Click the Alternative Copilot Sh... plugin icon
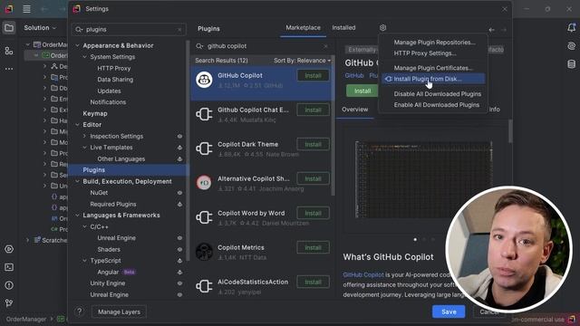 pos(204,183)
